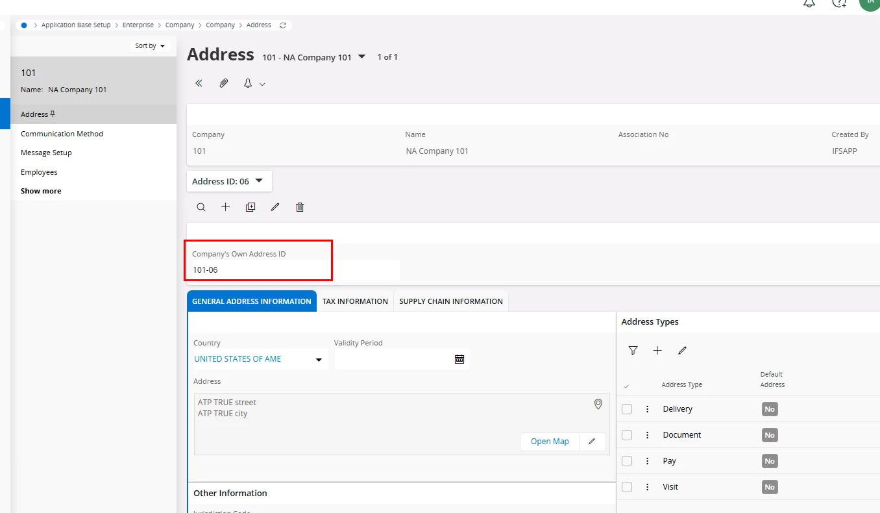Tick the Pay address type checkbox
The width and height of the screenshot is (880, 513).
coord(627,461)
